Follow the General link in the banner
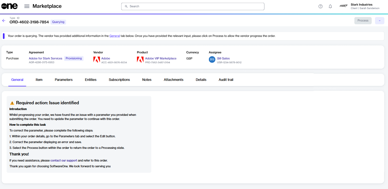This screenshot has height=189, width=388. (114, 36)
